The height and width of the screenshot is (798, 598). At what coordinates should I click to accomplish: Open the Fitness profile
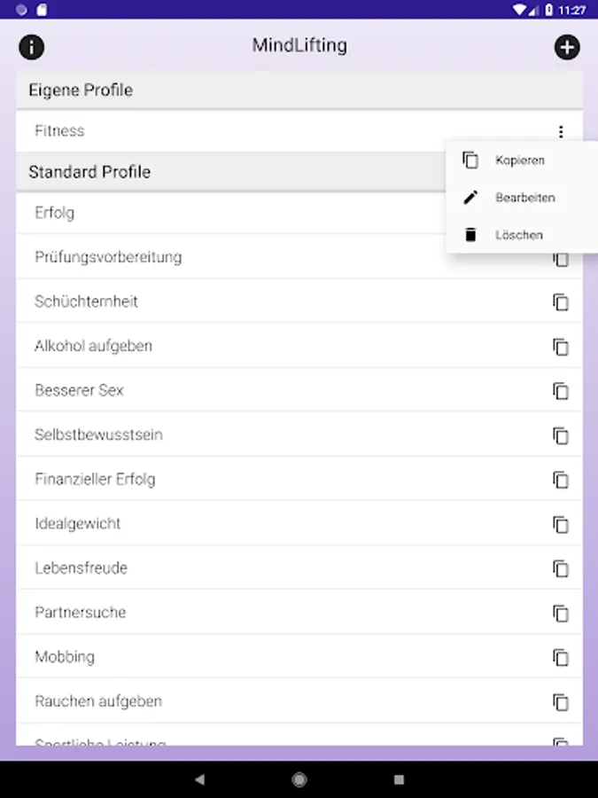pyautogui.click(x=60, y=131)
